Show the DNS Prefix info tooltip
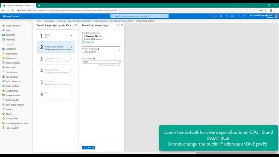Image resolution: width=279 pixels, height=157 pixels. pyautogui.click(x=94, y=58)
